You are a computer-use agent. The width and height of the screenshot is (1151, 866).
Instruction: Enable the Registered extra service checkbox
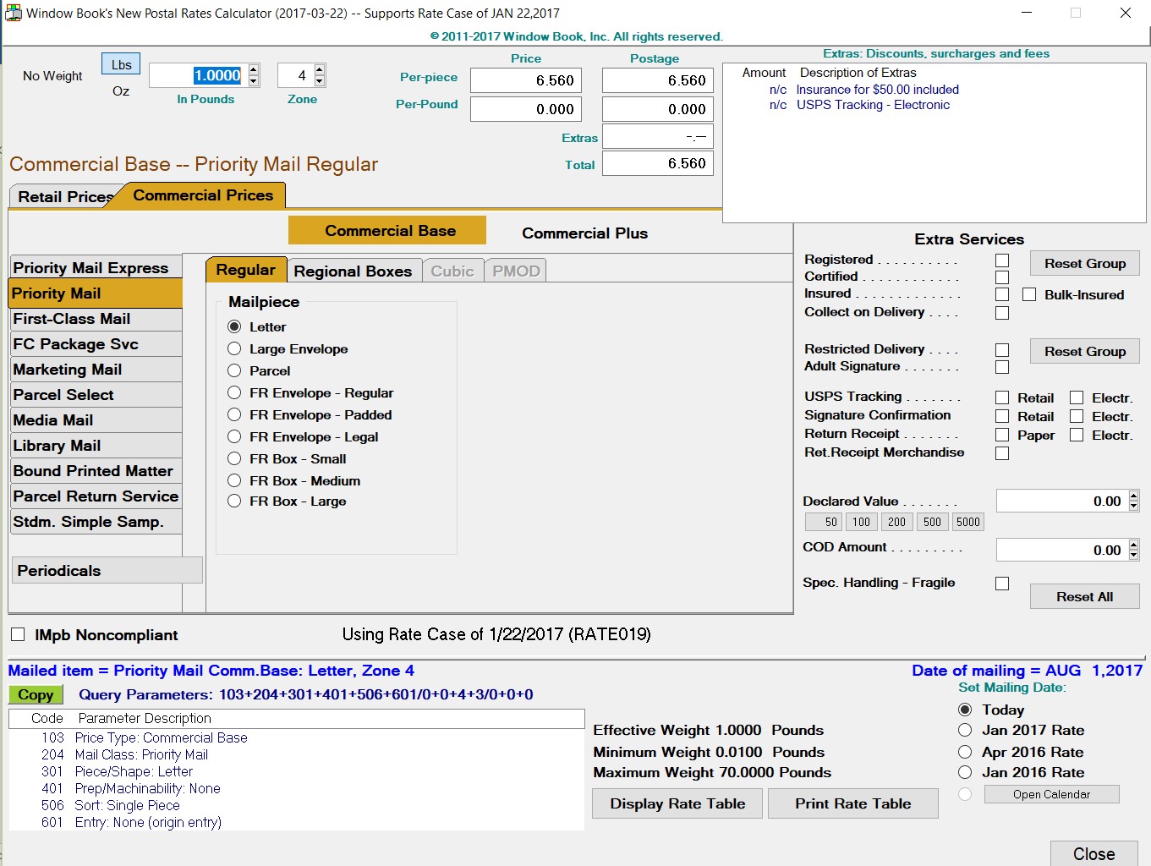pyautogui.click(x=1002, y=260)
